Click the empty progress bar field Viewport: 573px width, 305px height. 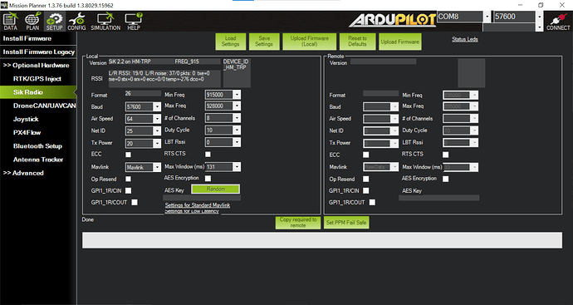pos(322,240)
